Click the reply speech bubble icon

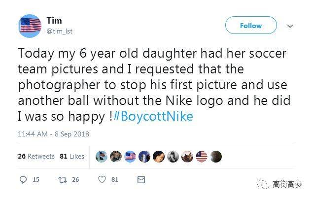[x=23, y=180]
